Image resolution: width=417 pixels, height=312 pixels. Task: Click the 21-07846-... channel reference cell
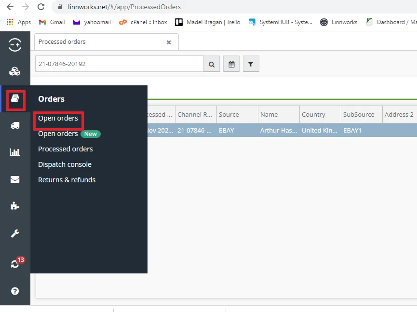[196, 130]
